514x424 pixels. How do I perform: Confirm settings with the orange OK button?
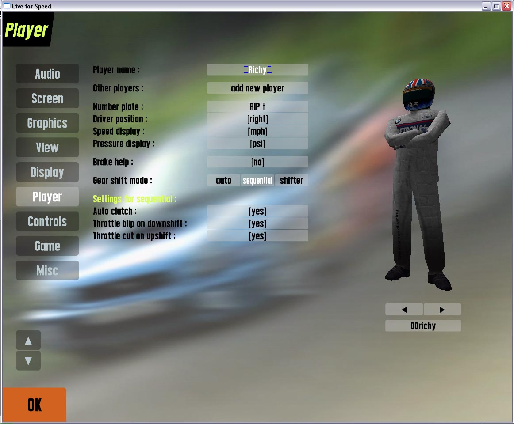pos(35,405)
